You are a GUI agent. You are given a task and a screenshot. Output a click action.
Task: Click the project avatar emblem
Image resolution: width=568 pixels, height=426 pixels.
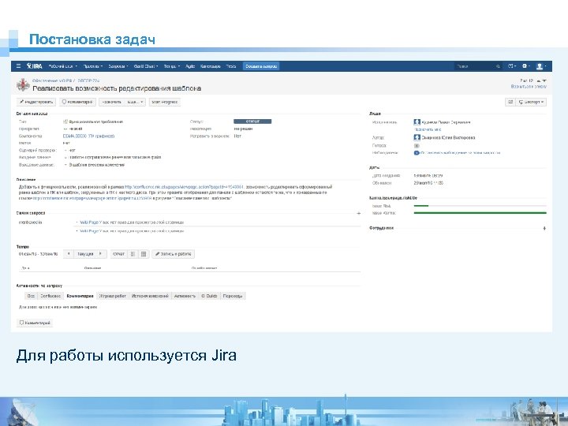pyautogui.click(x=23, y=84)
